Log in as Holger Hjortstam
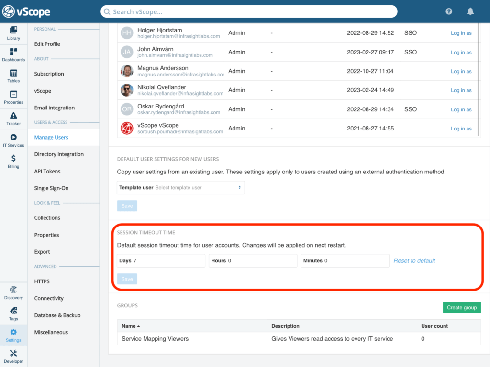 (461, 33)
